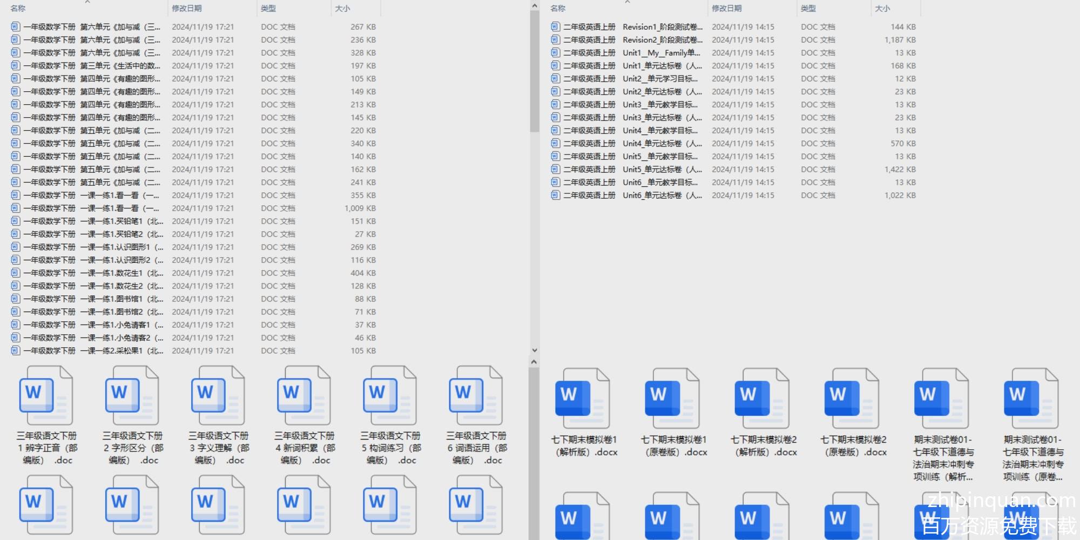1080x540 pixels.
Task: Click the date cell in Unit1__My__Family row
Action: pyautogui.click(x=743, y=52)
